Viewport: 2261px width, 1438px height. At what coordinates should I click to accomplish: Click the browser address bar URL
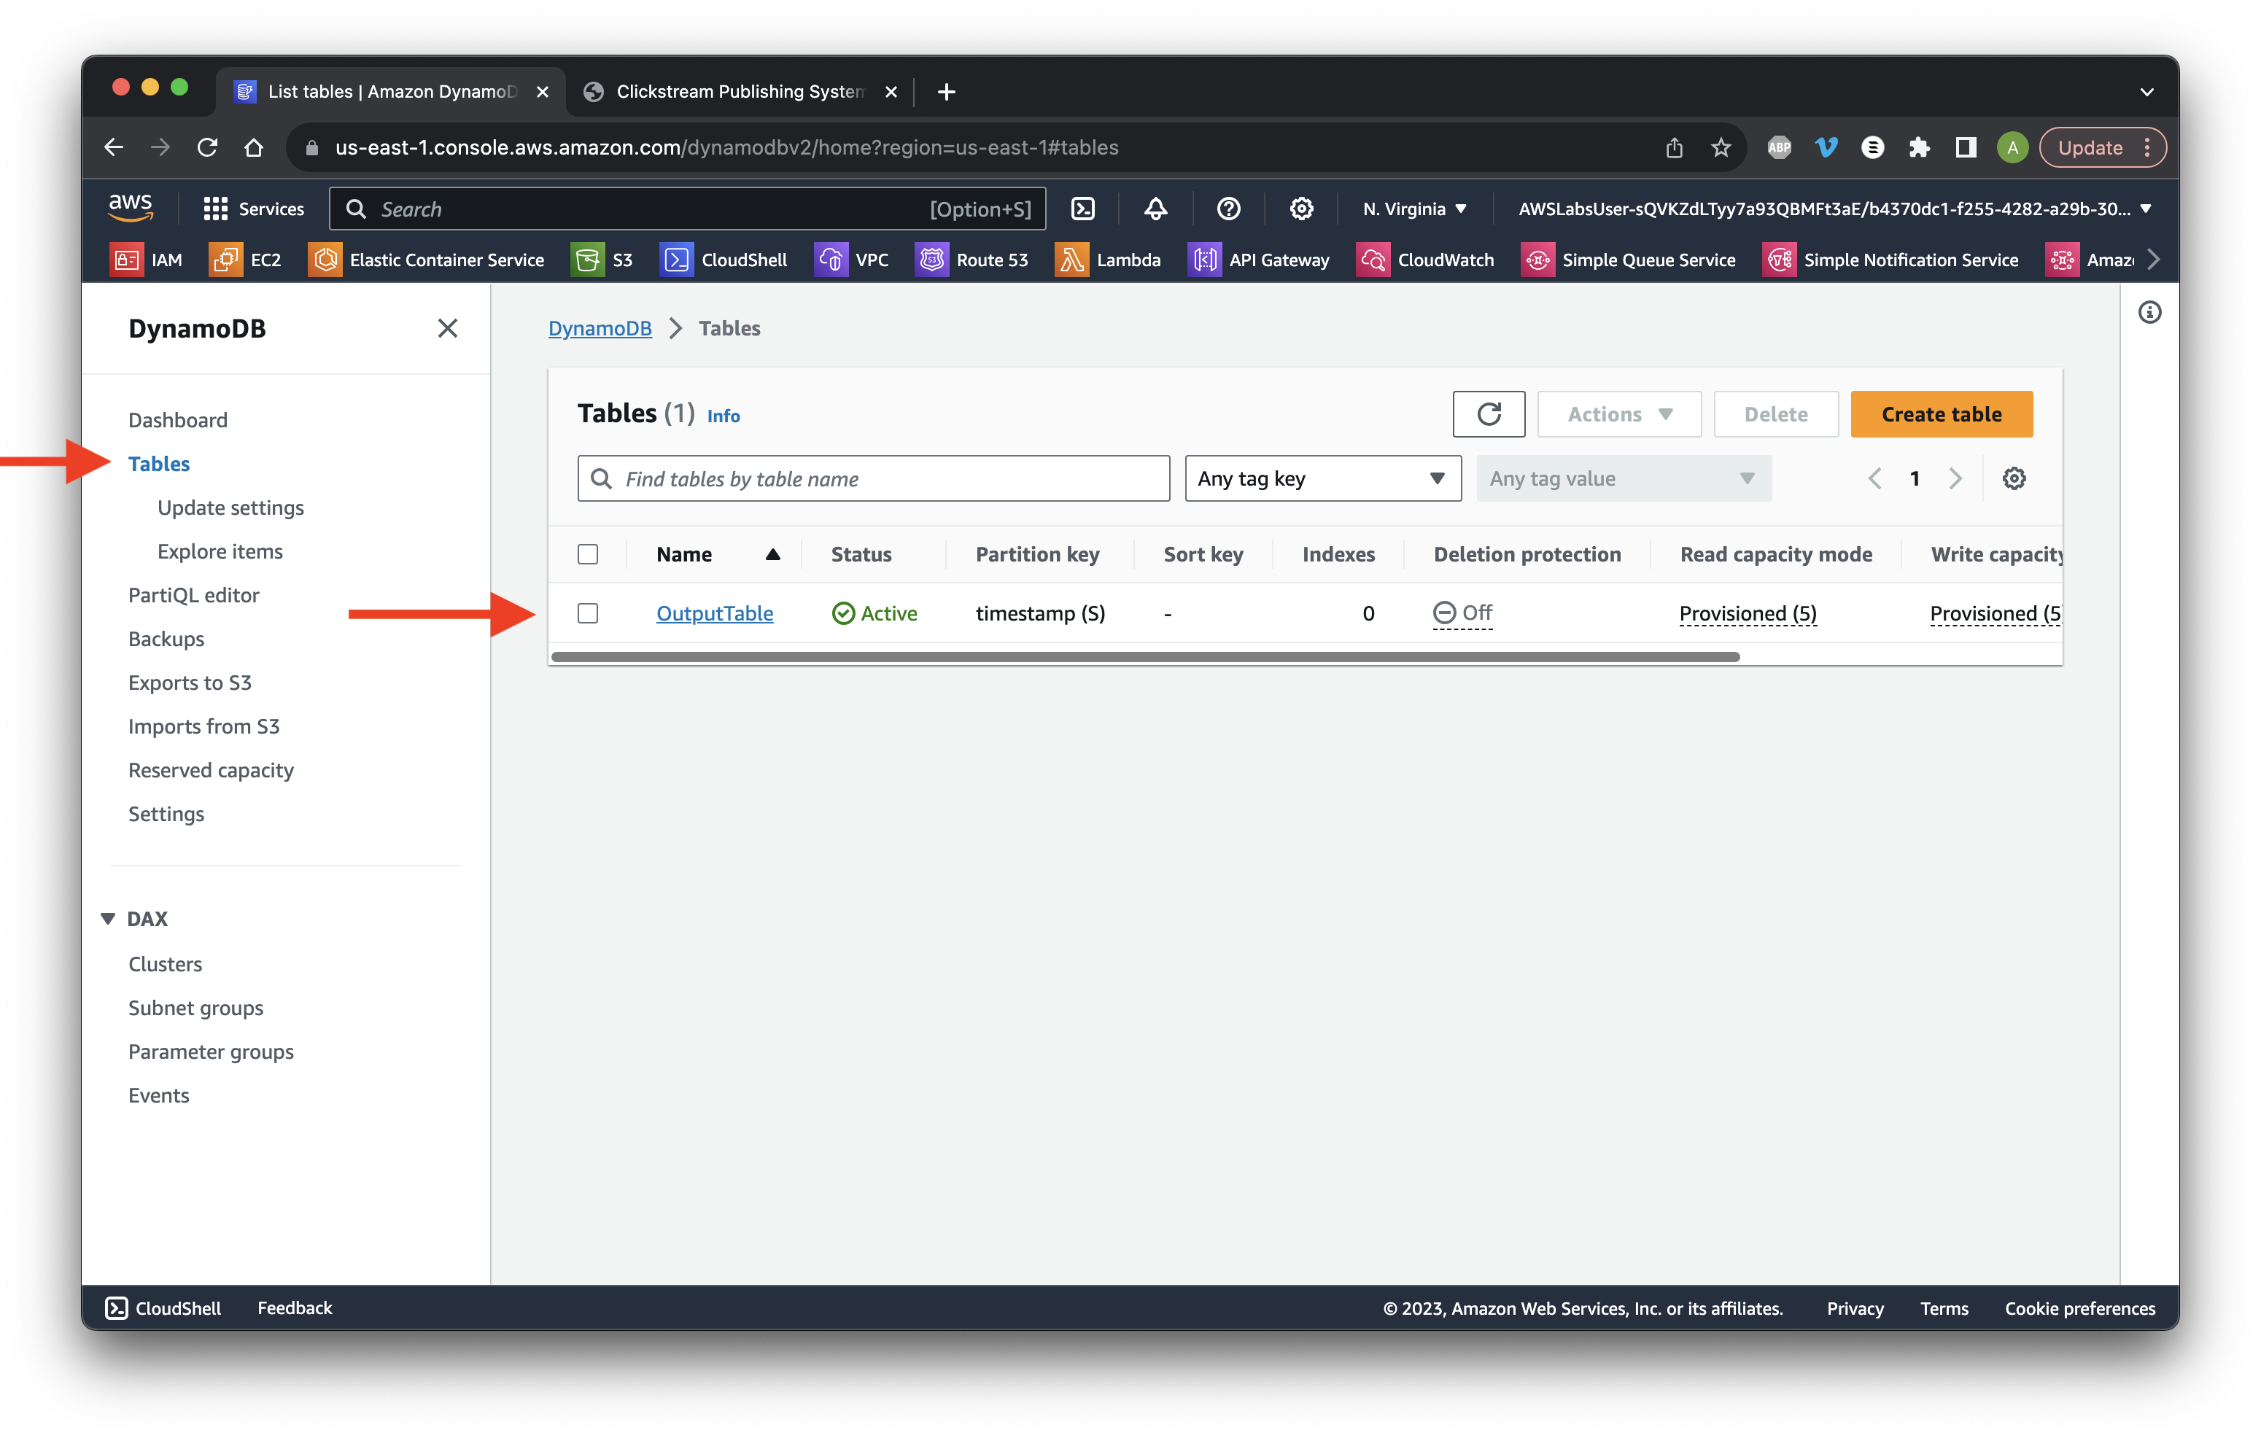pyautogui.click(x=726, y=147)
